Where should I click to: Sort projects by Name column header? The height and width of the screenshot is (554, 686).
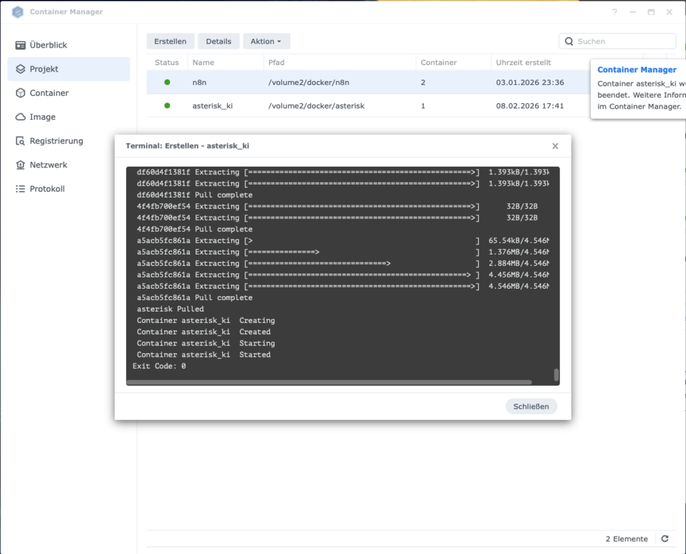(x=203, y=62)
